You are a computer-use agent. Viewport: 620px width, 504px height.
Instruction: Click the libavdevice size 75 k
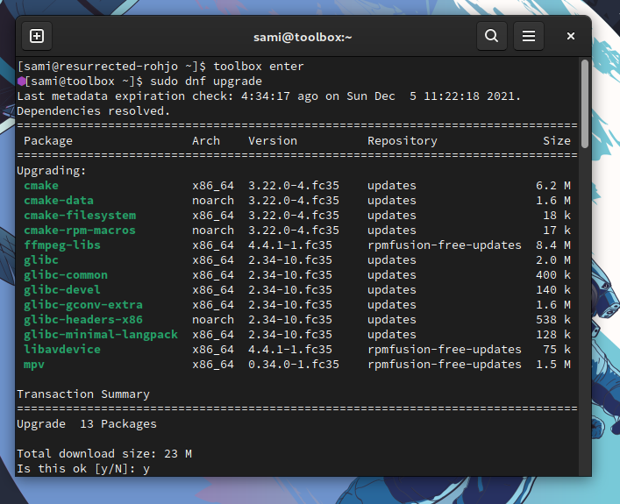(557, 350)
